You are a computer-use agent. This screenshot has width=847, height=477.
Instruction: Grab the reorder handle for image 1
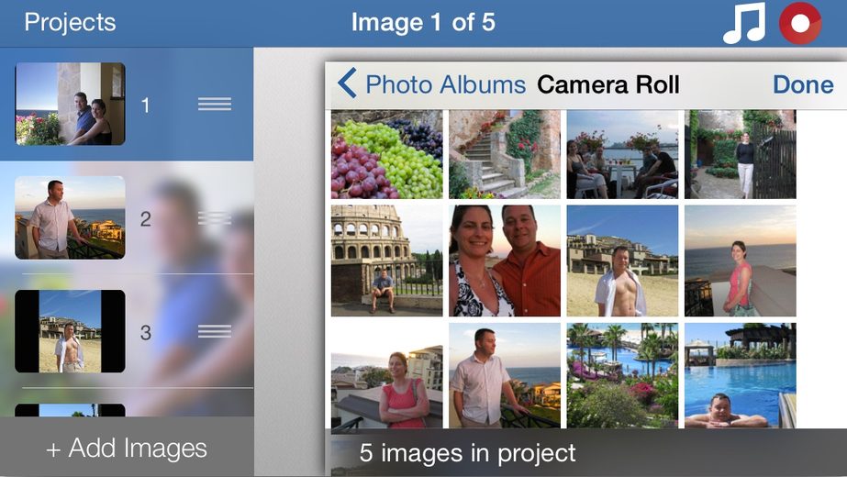tap(215, 104)
